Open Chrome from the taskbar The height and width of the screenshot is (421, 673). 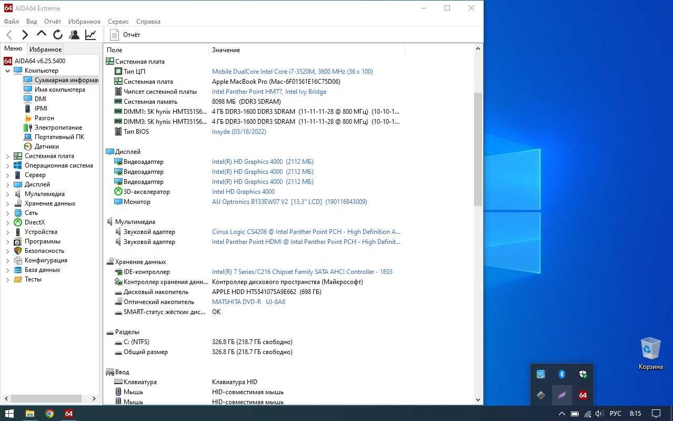point(49,414)
